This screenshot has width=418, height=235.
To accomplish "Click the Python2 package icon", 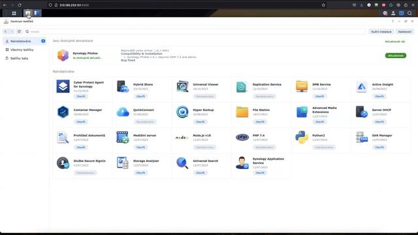I will tap(302, 137).
